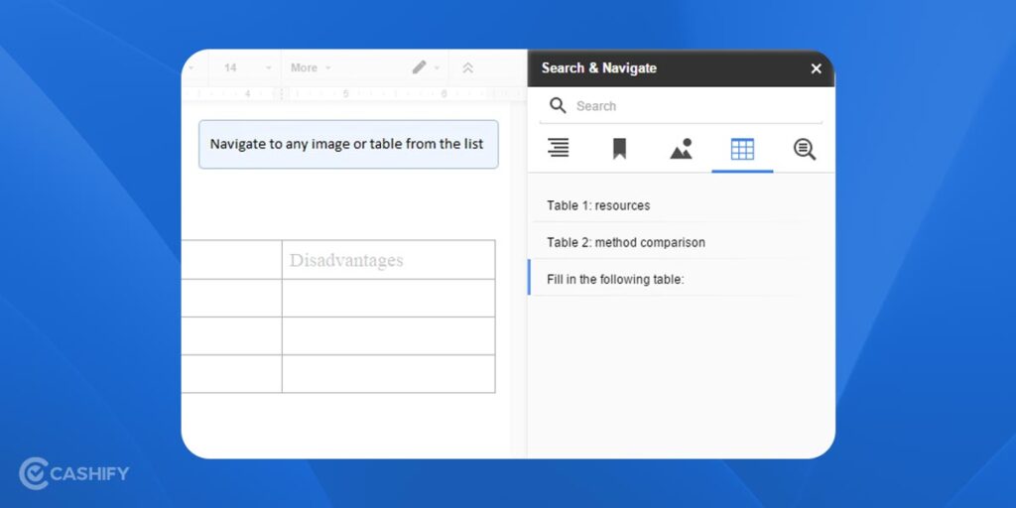1016x508 pixels.
Task: Click the 'Navigate to any image or table' tooltip
Action: tap(348, 145)
